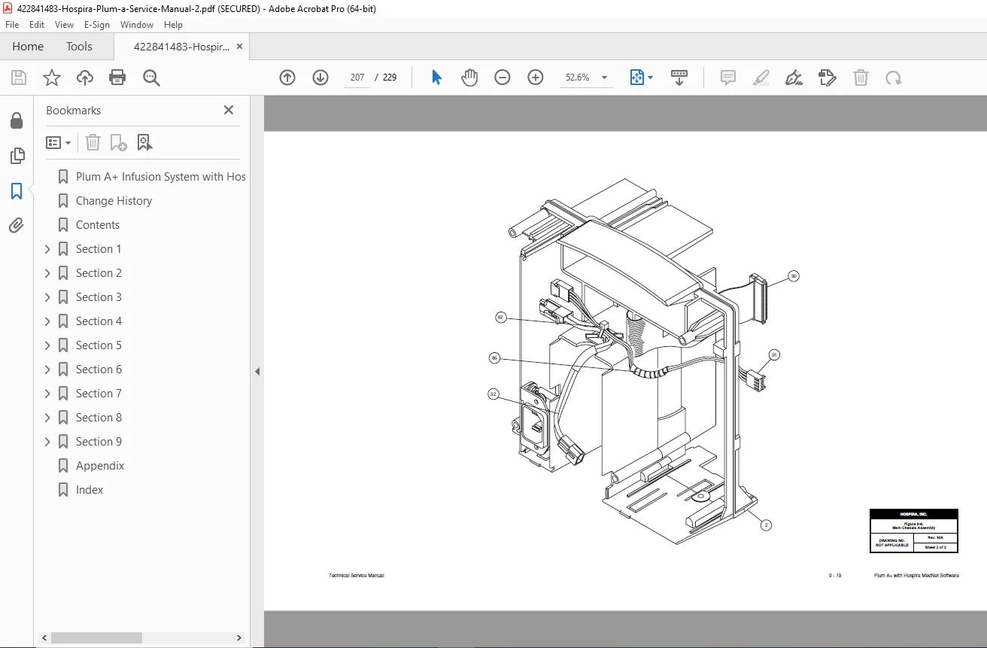
Task: Jump to the Appendix bookmark
Action: [x=100, y=466]
